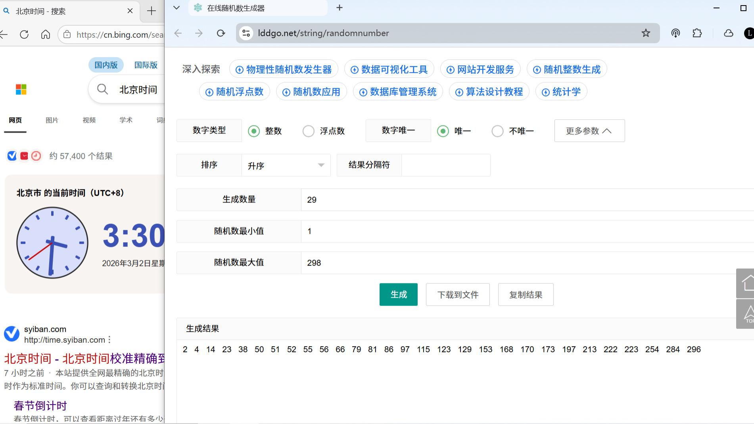Click the Copilot icon next to the address bar
Viewport: 754px width, 424px height.
click(675, 33)
